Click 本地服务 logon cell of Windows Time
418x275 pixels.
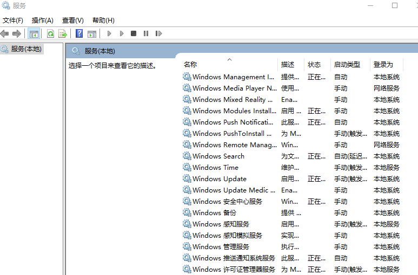pos(387,168)
